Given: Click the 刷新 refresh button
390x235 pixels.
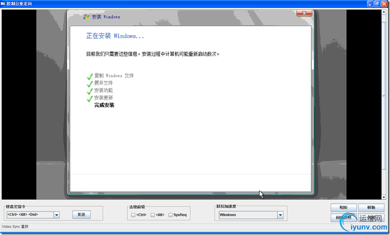Looking at the screenshot, I should coord(344,207).
